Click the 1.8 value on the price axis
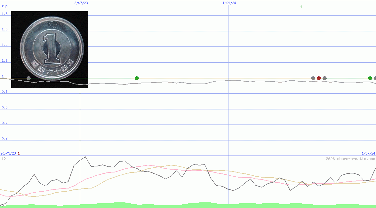This screenshot has height=208, width=376. (x=4, y=14)
